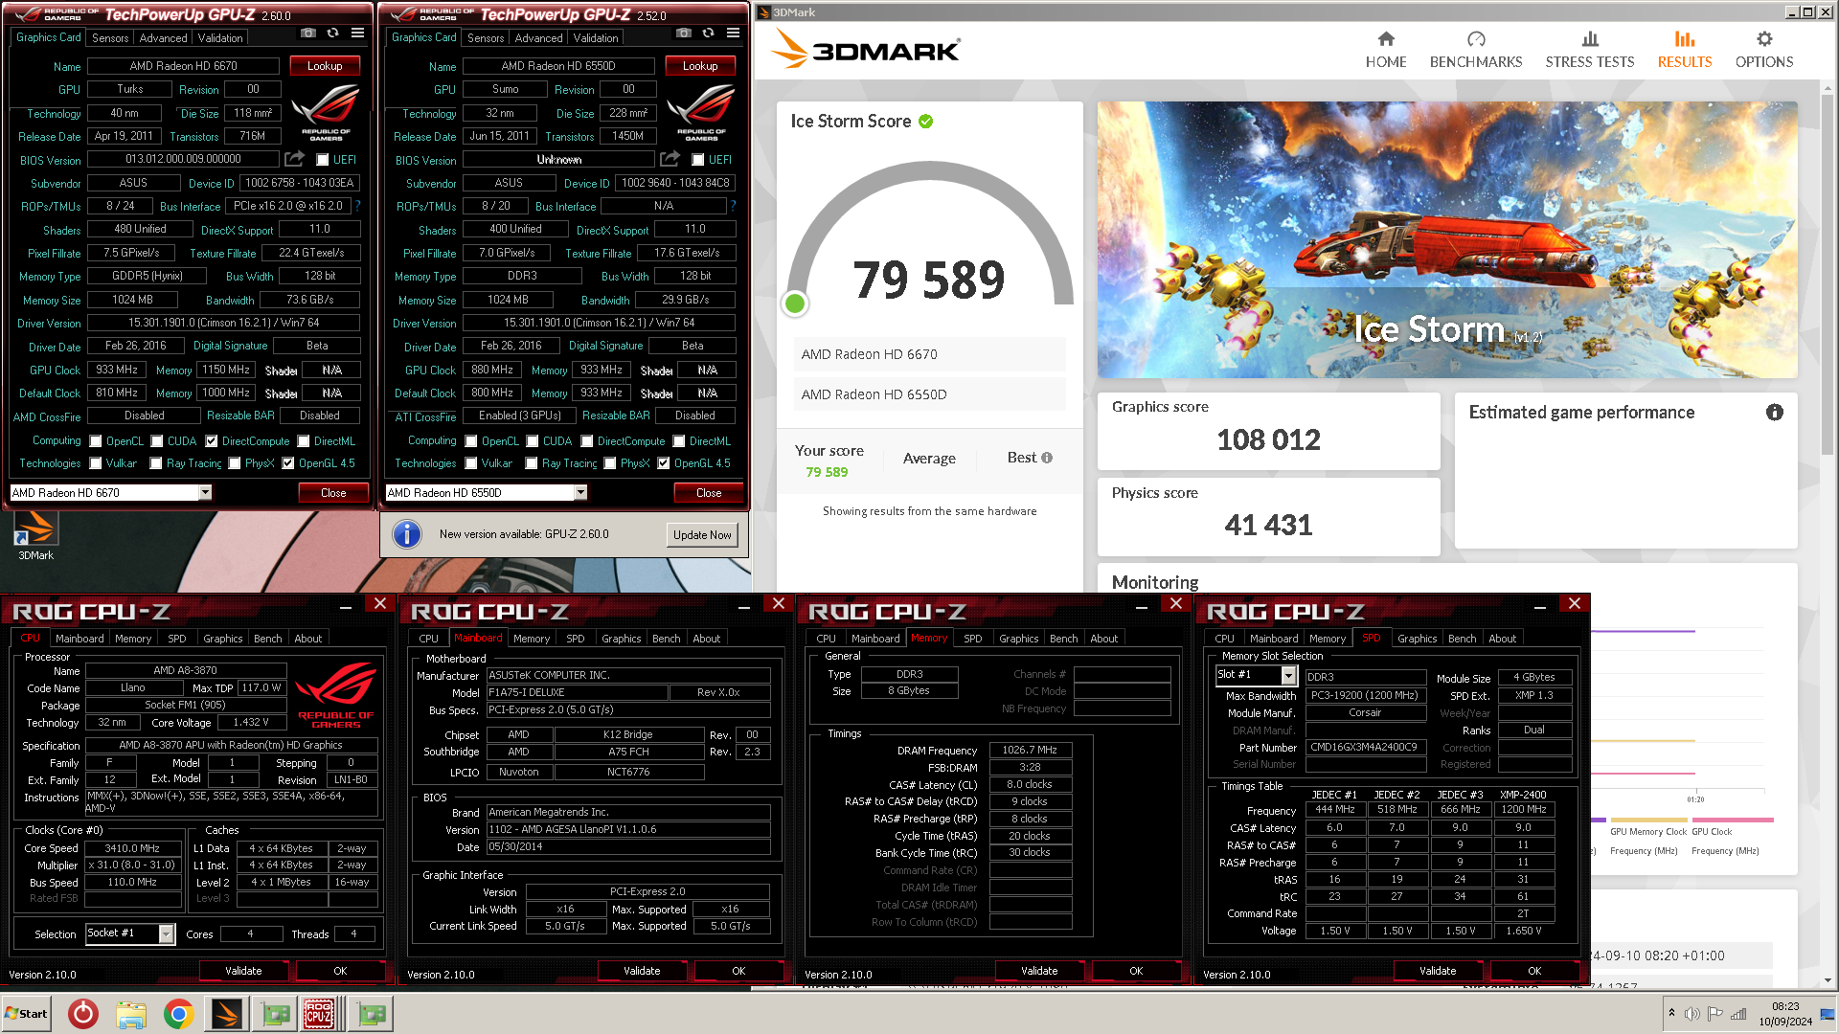Viewport: 1839px width, 1034px height.
Task: Click Close button in GPU-Z 2.60.0
Action: [x=333, y=493]
